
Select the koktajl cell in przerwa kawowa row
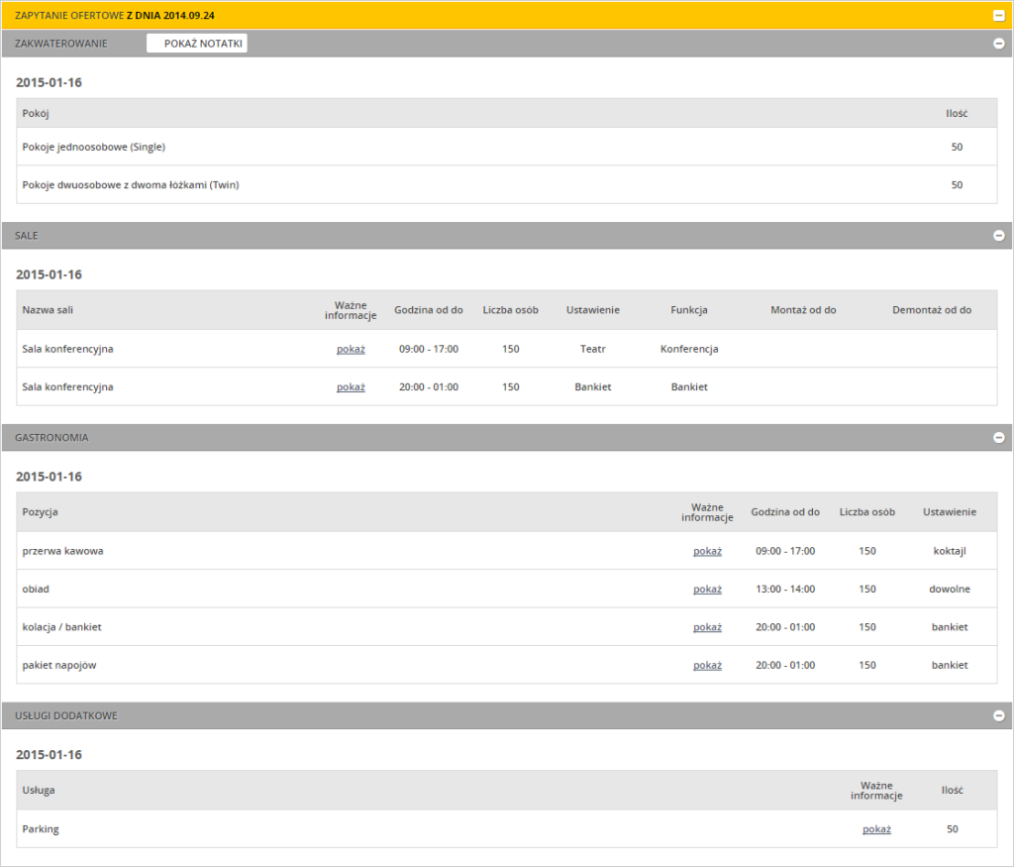click(x=950, y=551)
